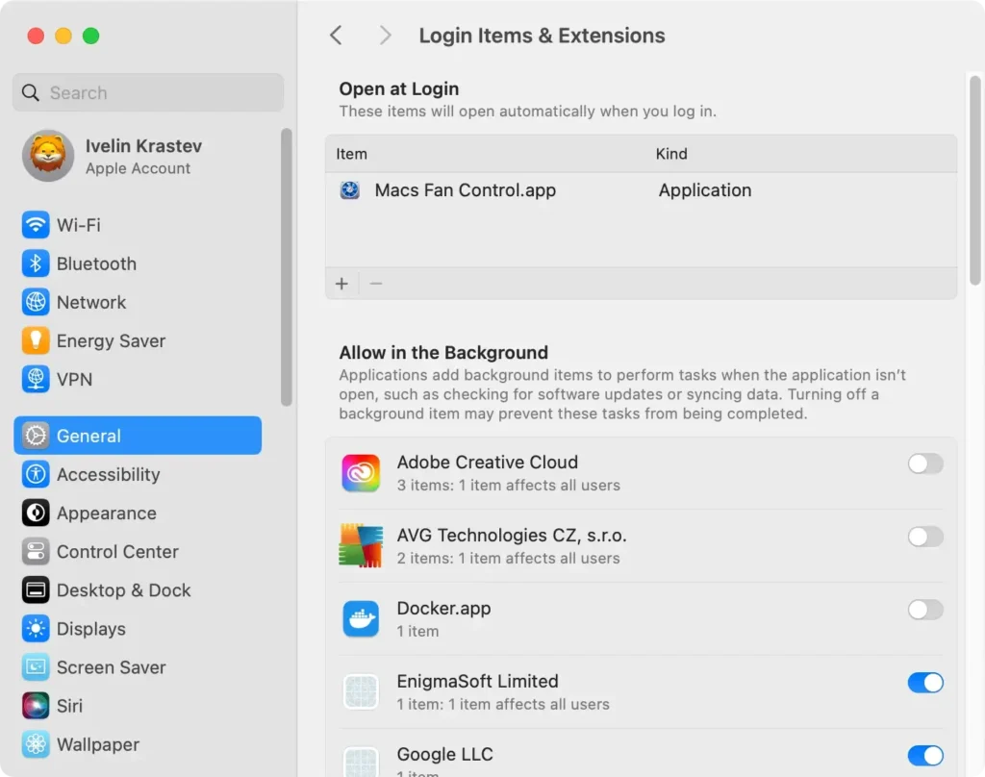Click the Wallpaper flower icon
The height and width of the screenshot is (777, 985).
click(36, 744)
